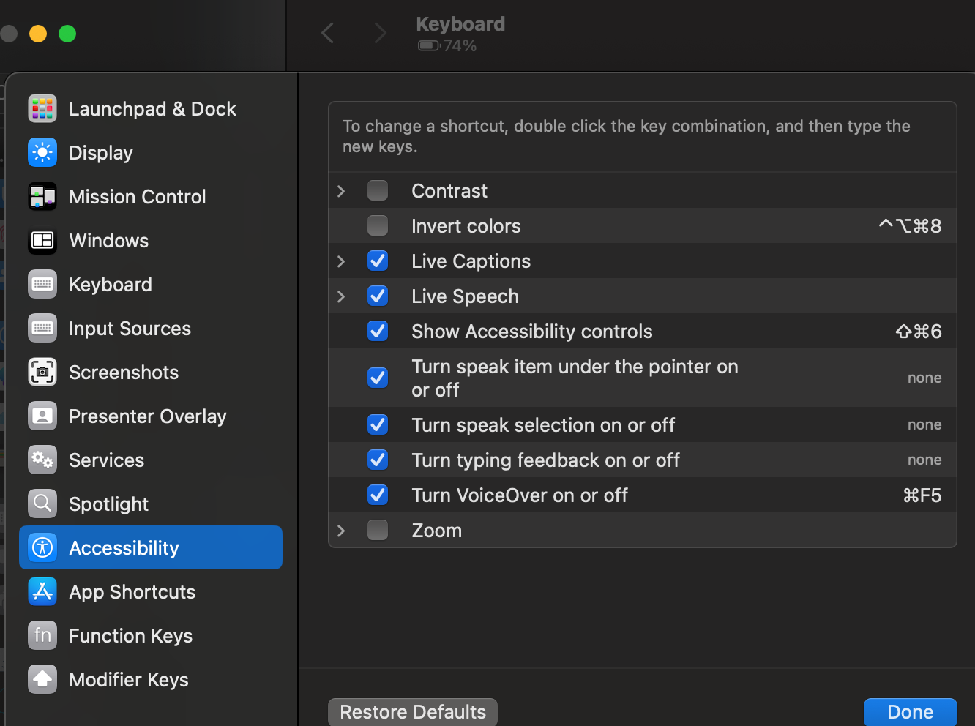Screen dimensions: 975x726
Task: Uncheck Turn VoiceOver on or off
Action: coord(378,495)
